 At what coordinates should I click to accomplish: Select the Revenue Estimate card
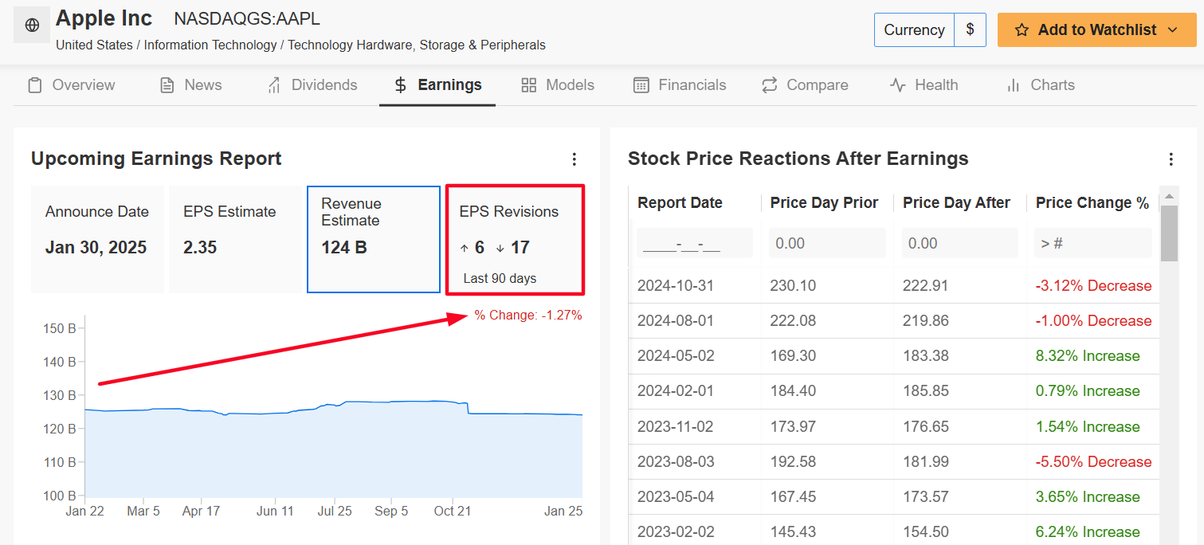pyautogui.click(x=373, y=239)
